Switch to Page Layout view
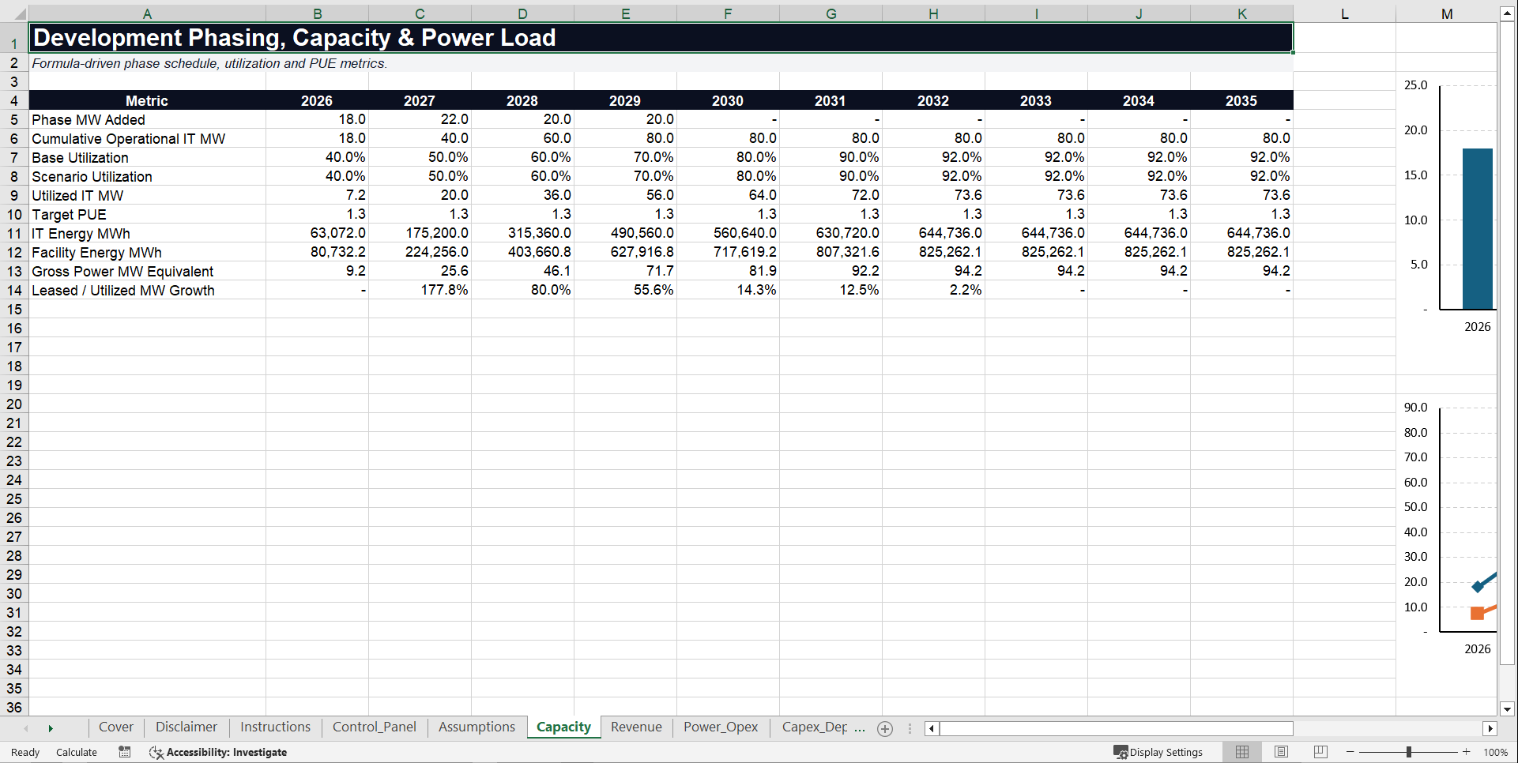The width and height of the screenshot is (1518, 763). (x=1282, y=752)
